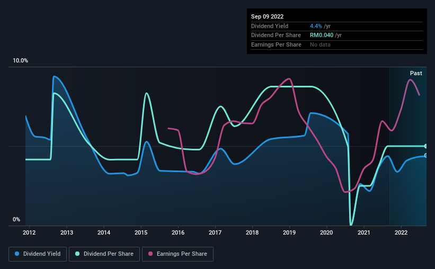The image size is (435, 269).
Task: Click the blue Dividend Yield endpoint marker
Action: pos(426,156)
